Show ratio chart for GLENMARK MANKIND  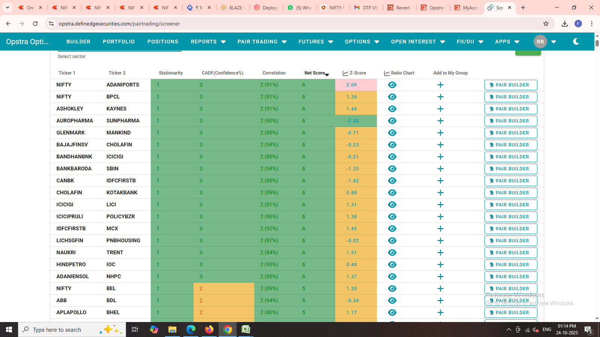pos(392,133)
